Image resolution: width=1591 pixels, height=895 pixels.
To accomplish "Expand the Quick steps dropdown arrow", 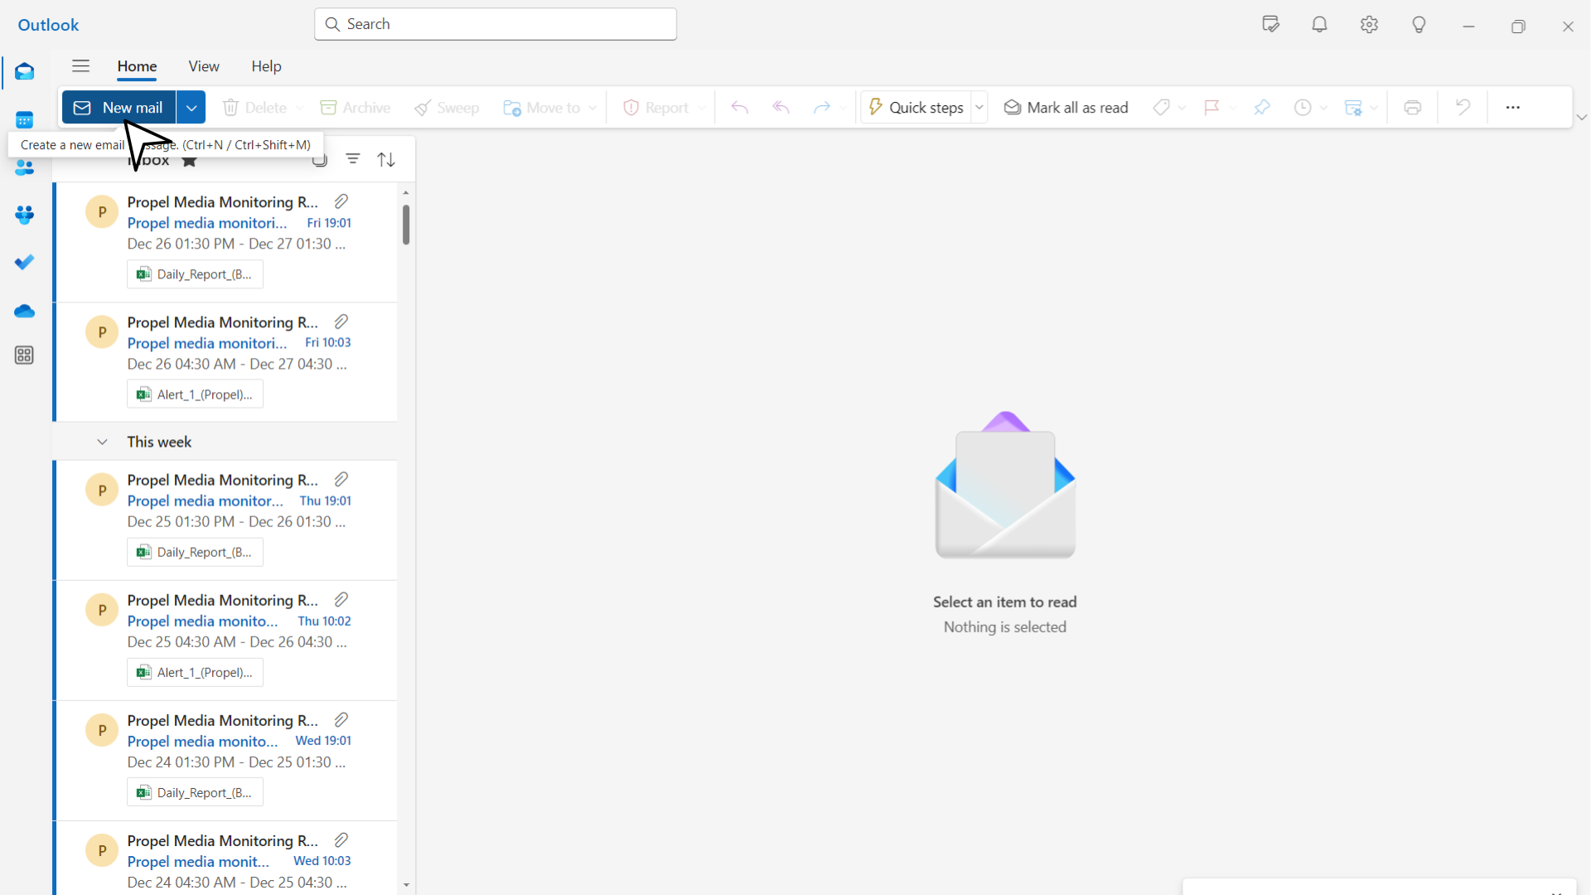I will pyautogui.click(x=979, y=108).
